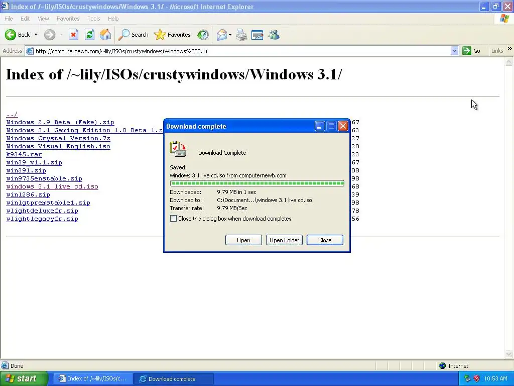Open Windows Visual English.iso link
This screenshot has width=514, height=386.
coord(58,146)
